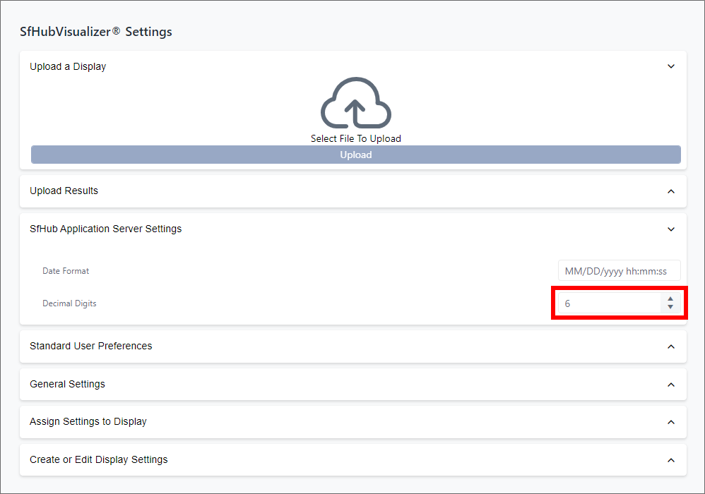Click the Decimal Digits number field
Viewport: 705px width, 494px height.
(608, 303)
